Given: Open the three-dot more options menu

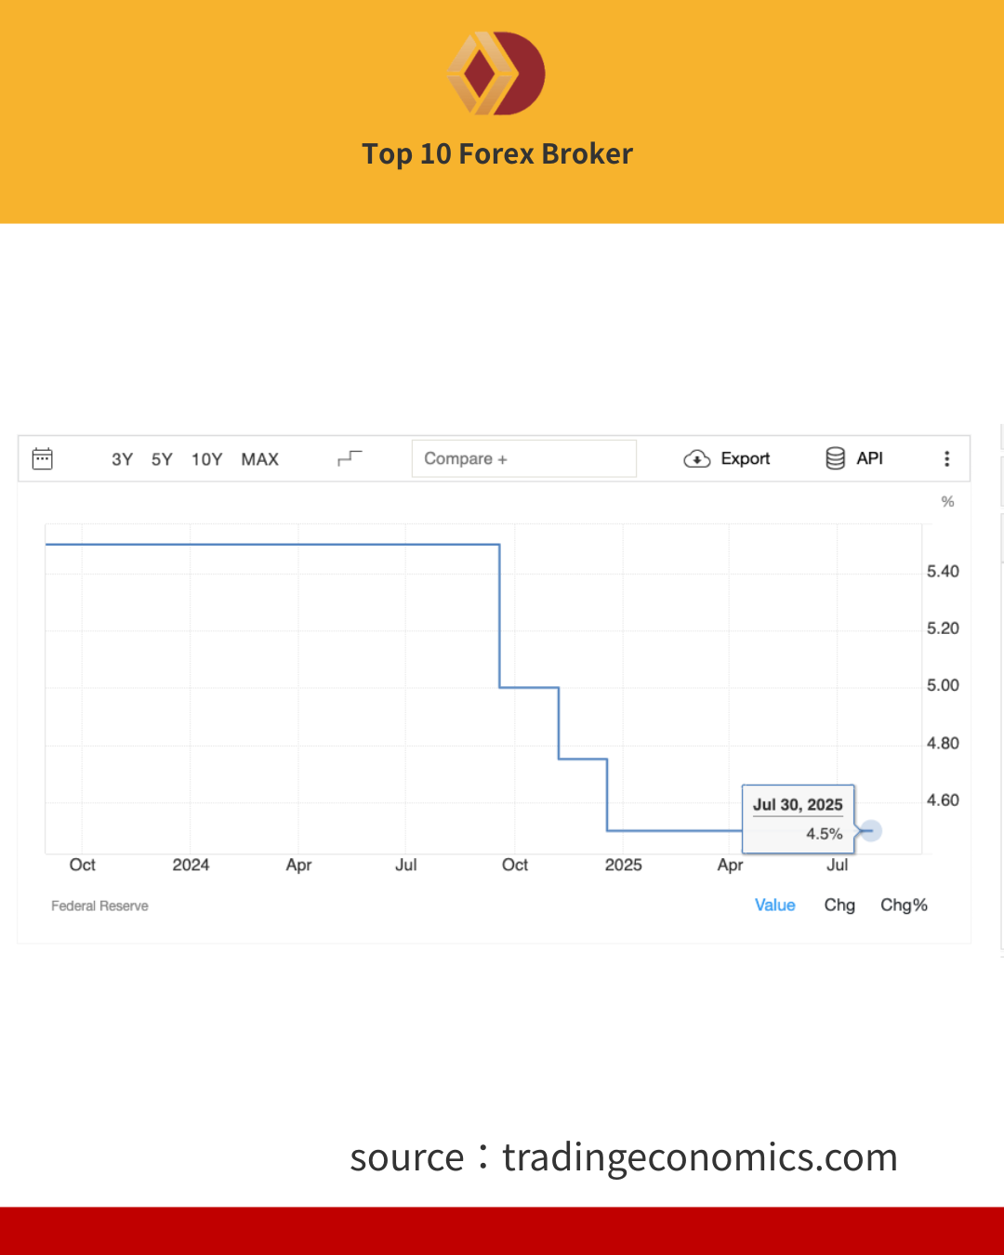Looking at the screenshot, I should coord(946,458).
